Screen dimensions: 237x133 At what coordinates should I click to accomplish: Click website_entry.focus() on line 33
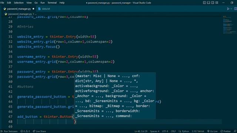pyautogui.click(x=39, y=47)
